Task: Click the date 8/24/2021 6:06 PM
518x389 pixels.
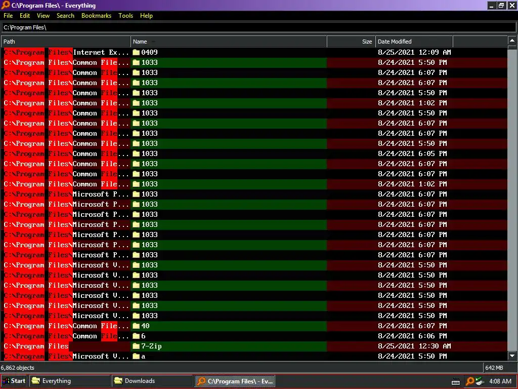Action: [412, 336]
